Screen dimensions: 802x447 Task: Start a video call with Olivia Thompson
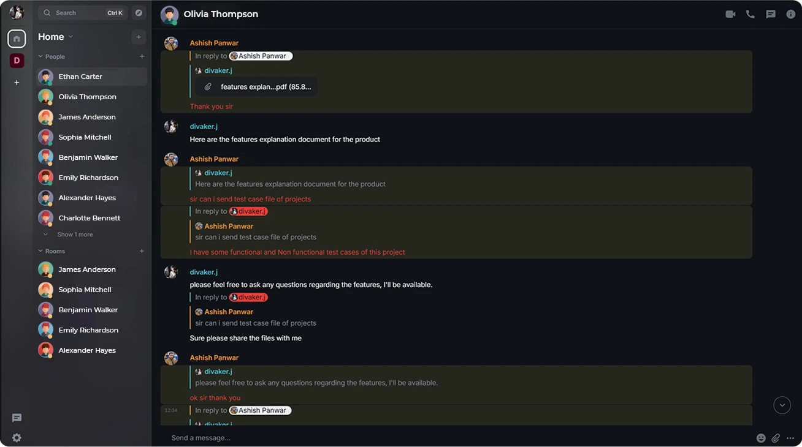click(730, 14)
